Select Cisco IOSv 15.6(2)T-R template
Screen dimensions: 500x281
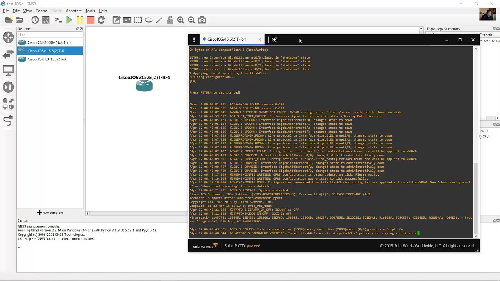[x=50, y=51]
